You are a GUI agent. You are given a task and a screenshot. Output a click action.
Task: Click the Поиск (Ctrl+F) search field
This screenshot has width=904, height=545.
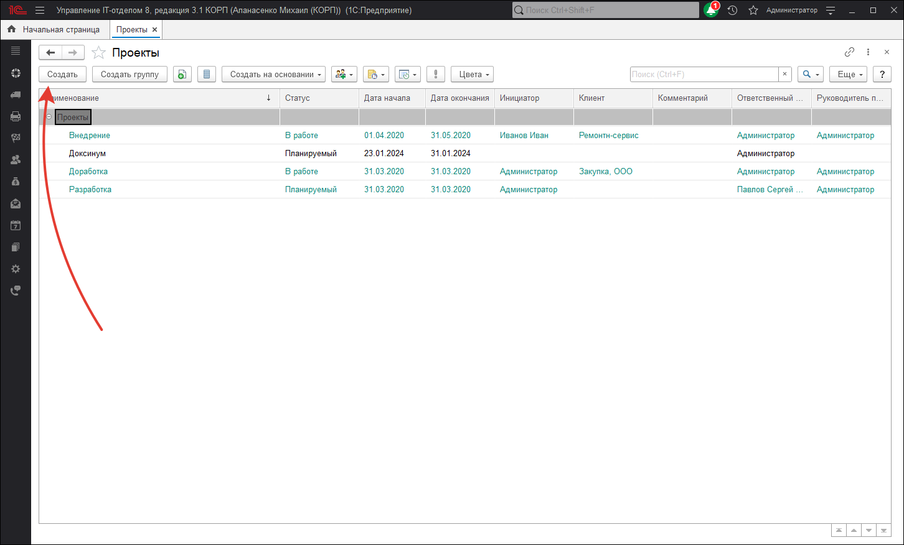click(x=704, y=75)
